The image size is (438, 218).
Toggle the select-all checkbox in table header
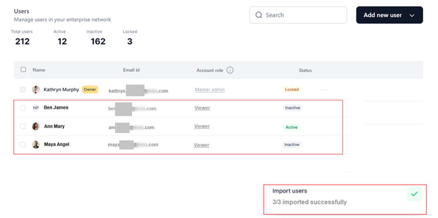[23, 70]
